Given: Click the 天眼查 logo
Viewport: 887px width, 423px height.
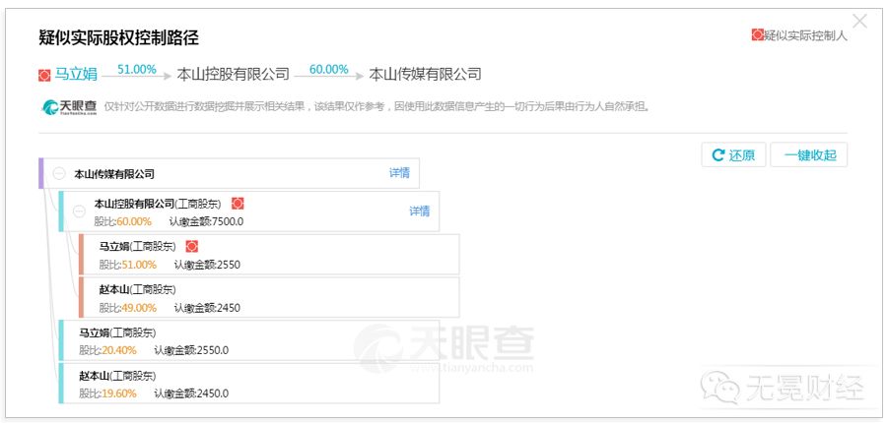Looking at the screenshot, I should pyautogui.click(x=70, y=107).
